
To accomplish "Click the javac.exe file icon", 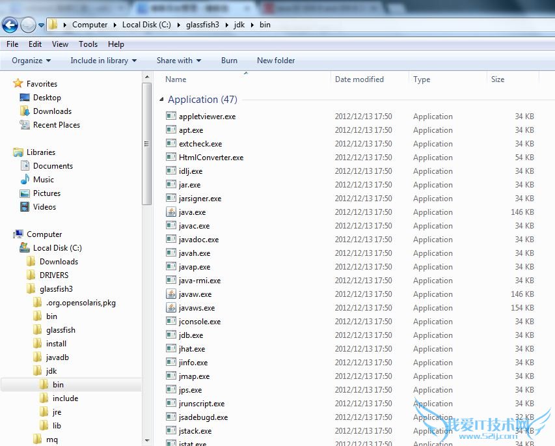I will pyautogui.click(x=171, y=225).
